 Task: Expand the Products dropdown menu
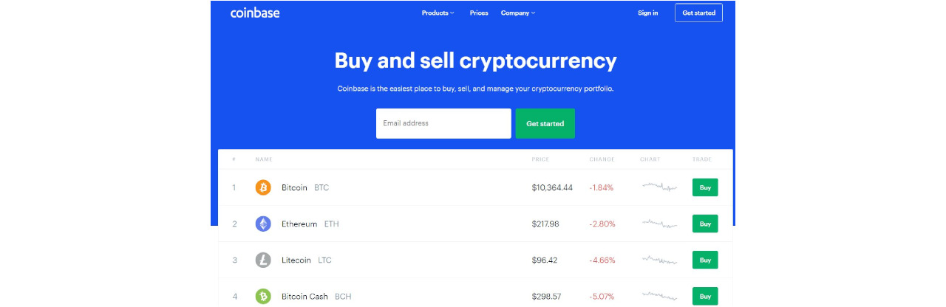(x=438, y=13)
